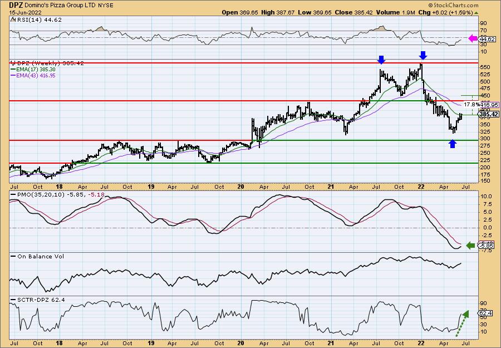The height and width of the screenshot is (348, 501).
Task: Click the Domino's Pizza Group LTD name
Action: coord(61,6)
